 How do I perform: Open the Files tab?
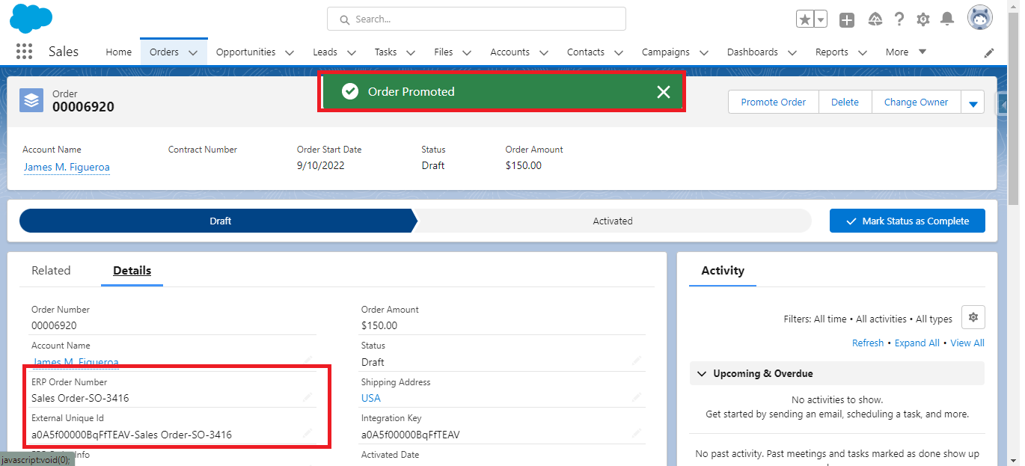[443, 52]
